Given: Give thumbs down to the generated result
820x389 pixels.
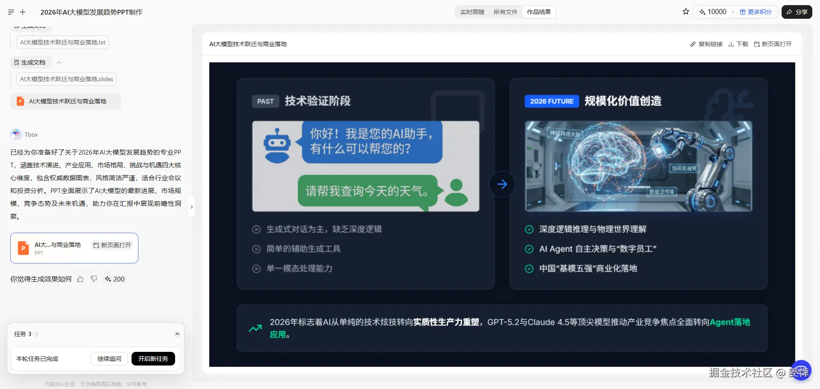Looking at the screenshot, I should coord(94,279).
